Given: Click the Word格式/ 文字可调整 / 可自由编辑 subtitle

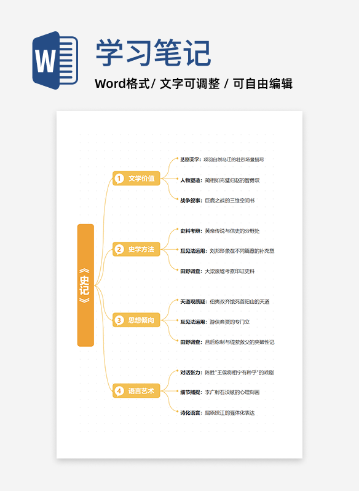Looking at the screenshot, I should click(194, 83).
